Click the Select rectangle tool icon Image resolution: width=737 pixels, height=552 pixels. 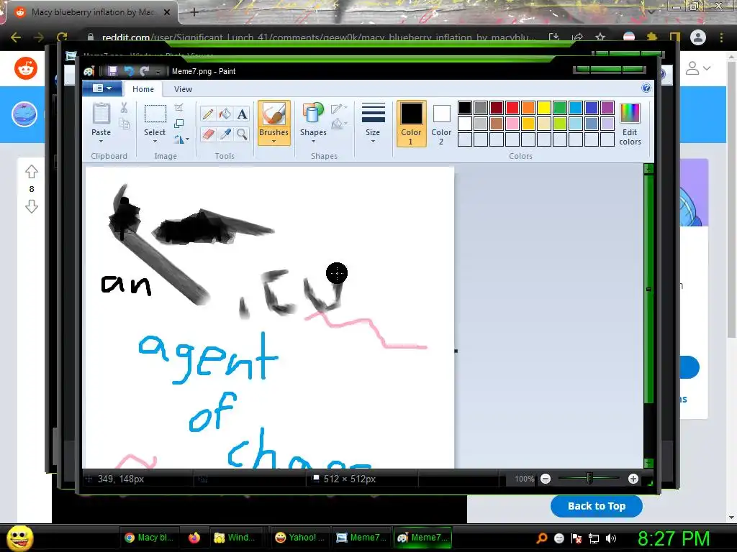pyautogui.click(x=155, y=114)
